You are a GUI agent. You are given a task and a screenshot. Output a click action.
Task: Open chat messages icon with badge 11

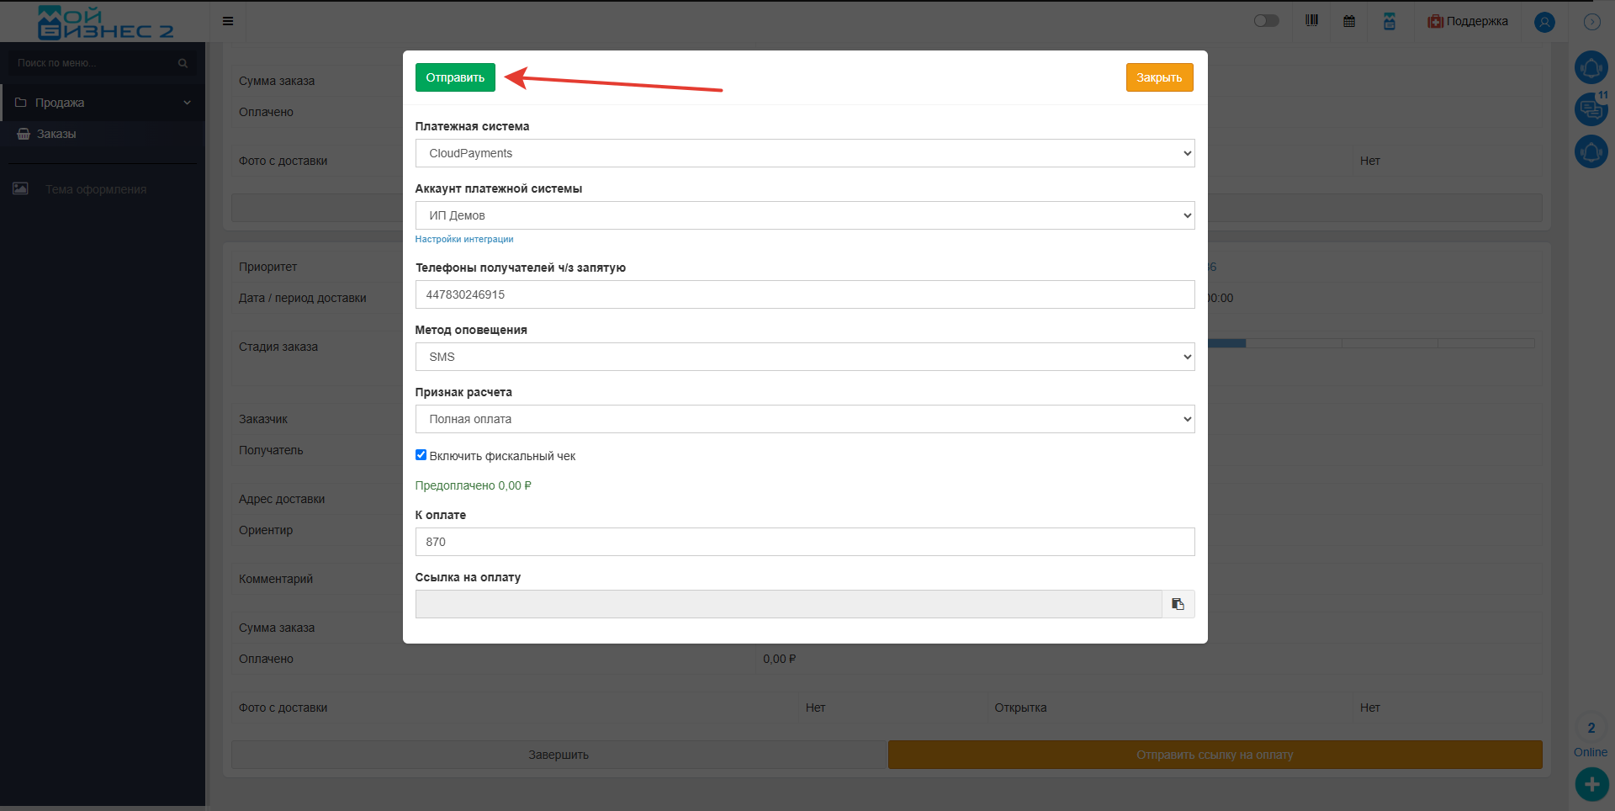tap(1591, 109)
